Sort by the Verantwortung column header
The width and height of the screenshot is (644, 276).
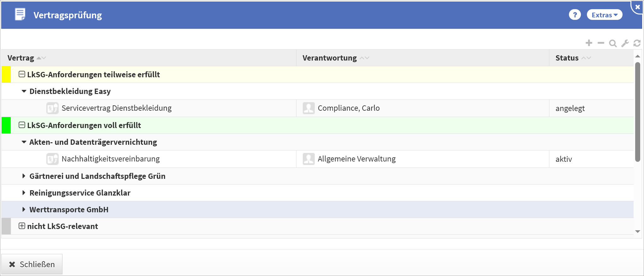330,58
